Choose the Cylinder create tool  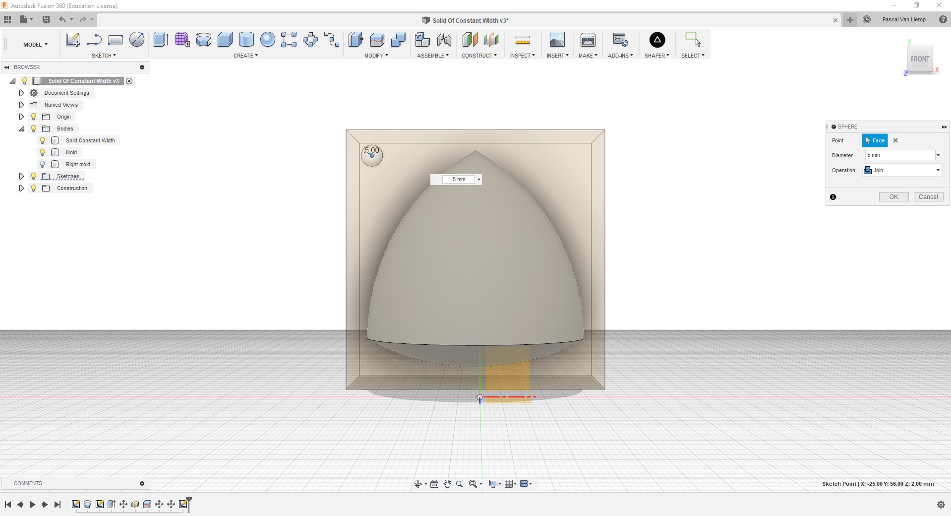(246, 40)
